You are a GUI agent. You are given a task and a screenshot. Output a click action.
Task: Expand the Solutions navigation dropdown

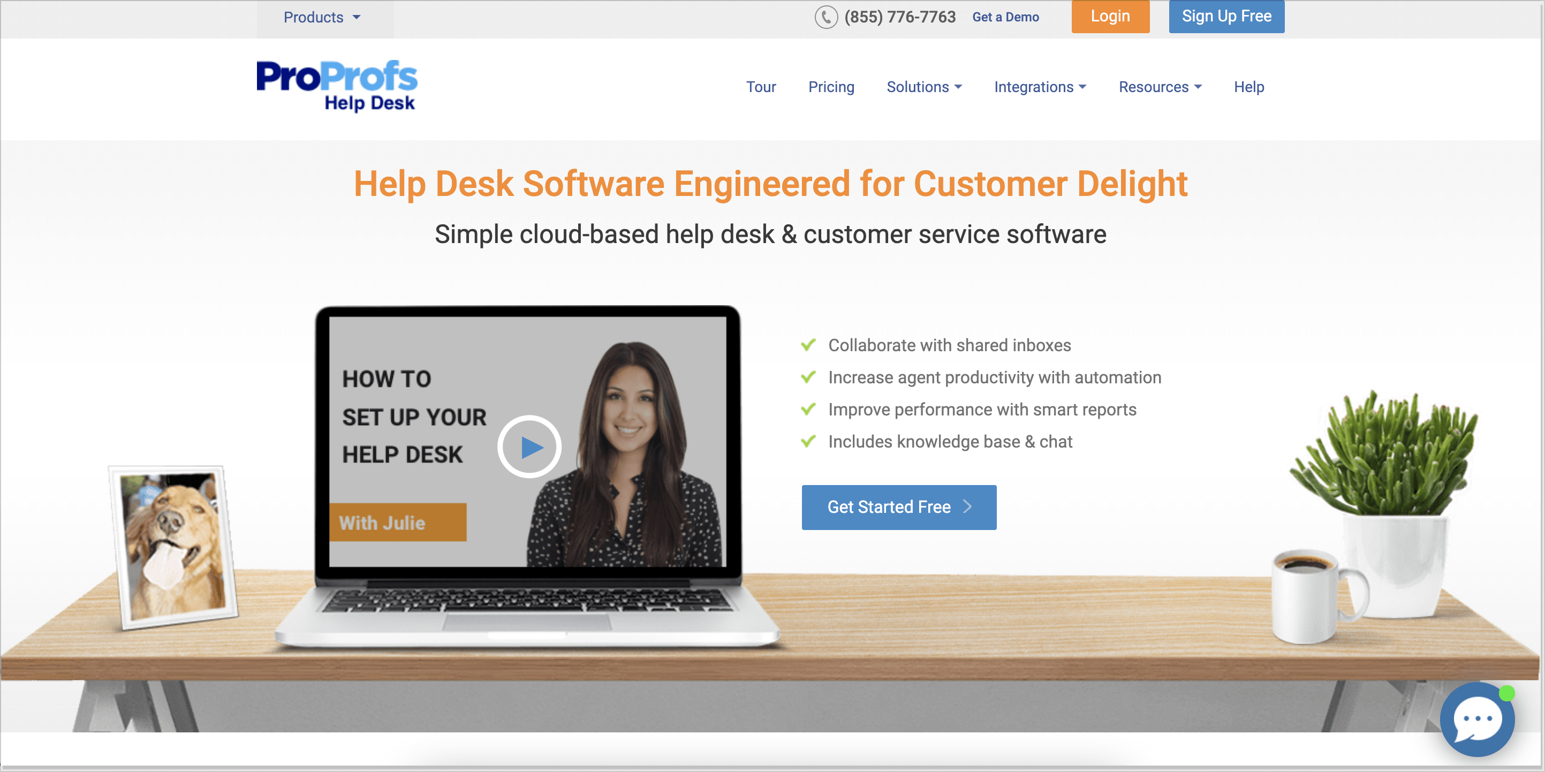[922, 87]
